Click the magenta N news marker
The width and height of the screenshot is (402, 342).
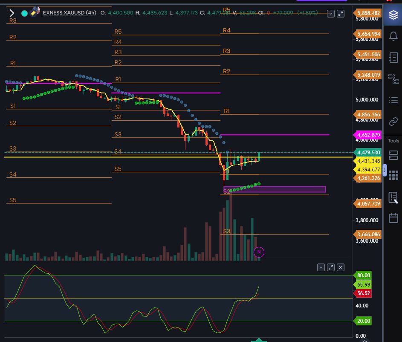click(x=259, y=252)
